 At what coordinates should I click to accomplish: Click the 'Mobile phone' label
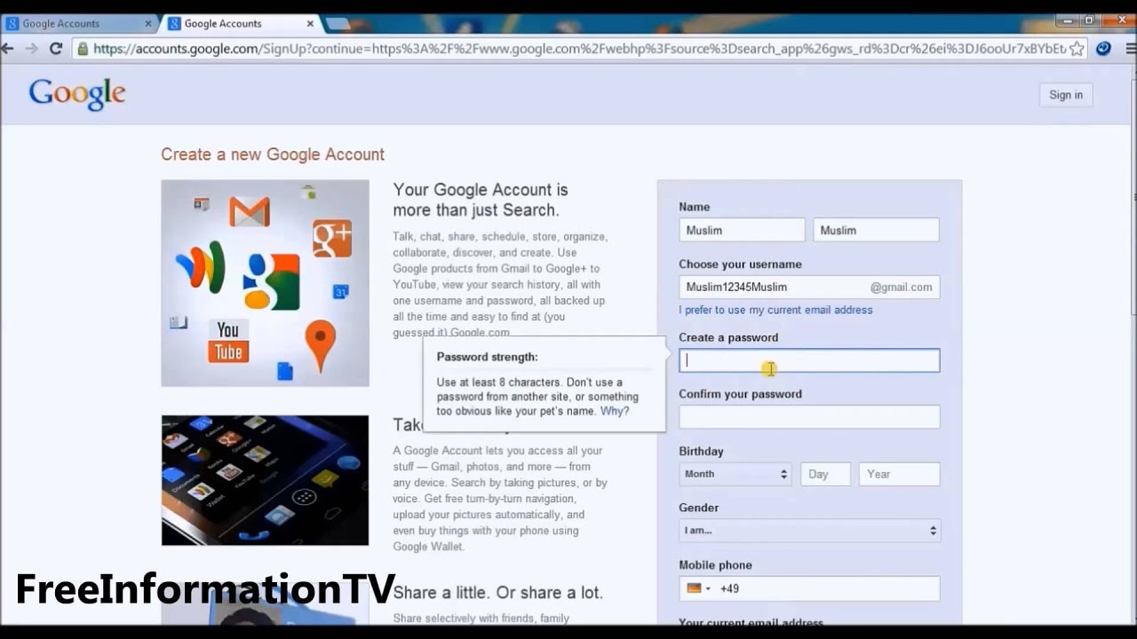(715, 564)
